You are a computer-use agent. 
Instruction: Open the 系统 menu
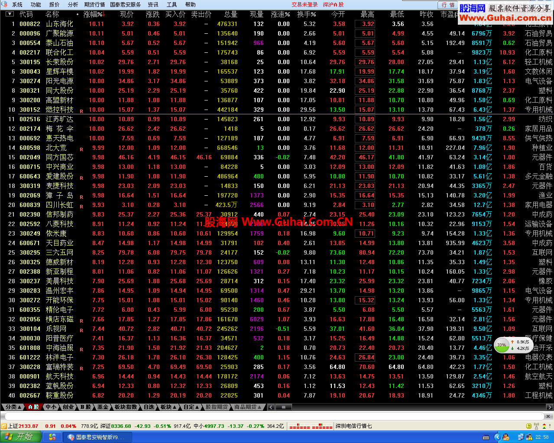[17, 4]
